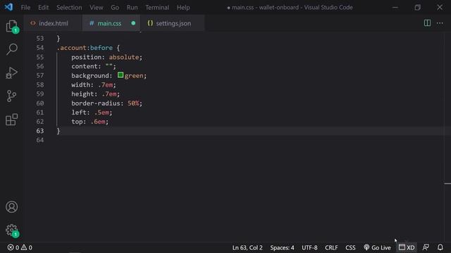Change end of line sequence CRLF

point(331,247)
